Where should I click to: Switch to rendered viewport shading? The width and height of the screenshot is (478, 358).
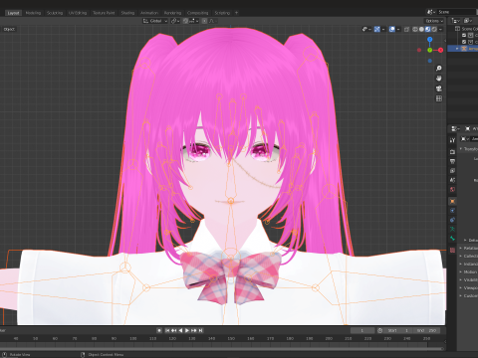pos(434,29)
